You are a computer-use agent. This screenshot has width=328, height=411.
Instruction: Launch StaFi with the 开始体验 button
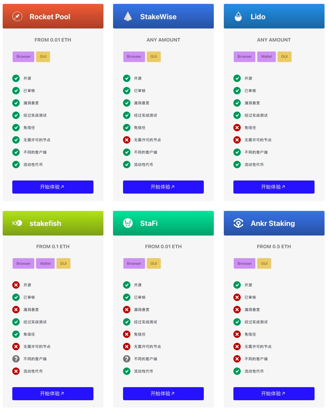[163, 393]
